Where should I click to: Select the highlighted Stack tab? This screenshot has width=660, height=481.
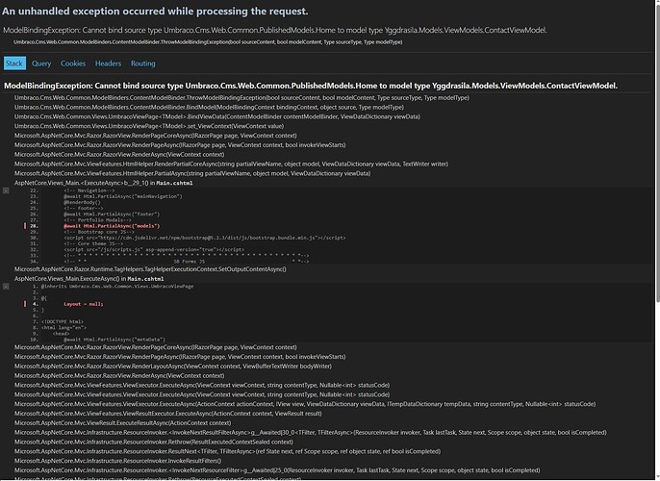[14, 63]
